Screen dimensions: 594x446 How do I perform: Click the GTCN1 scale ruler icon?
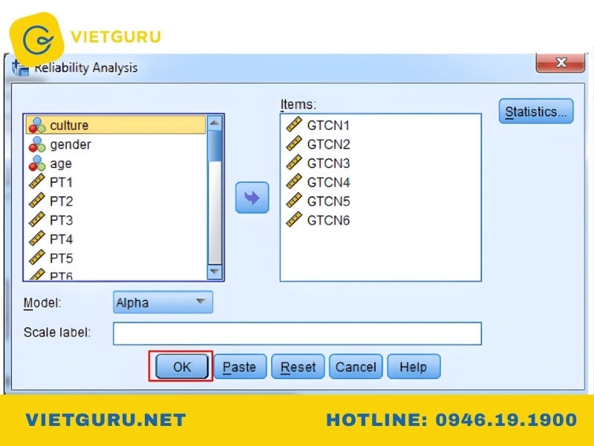[294, 124]
